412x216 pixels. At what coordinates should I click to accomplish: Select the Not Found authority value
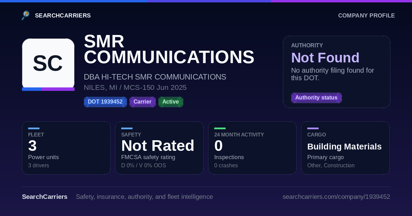pos(325,58)
